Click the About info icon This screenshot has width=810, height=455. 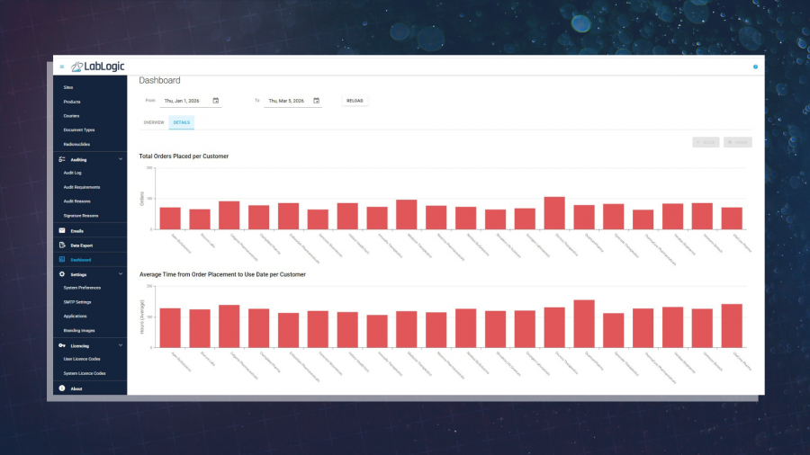61,388
